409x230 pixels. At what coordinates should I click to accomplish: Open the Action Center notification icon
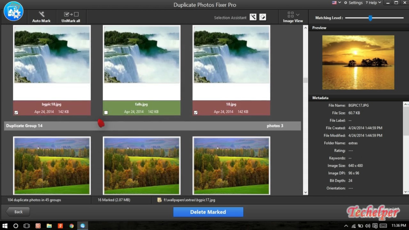[375, 226]
